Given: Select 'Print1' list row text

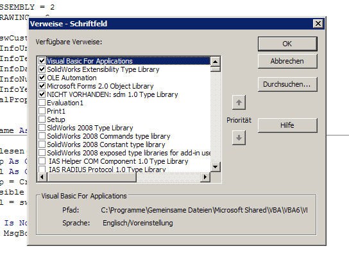Looking at the screenshot, I should pos(56,111).
